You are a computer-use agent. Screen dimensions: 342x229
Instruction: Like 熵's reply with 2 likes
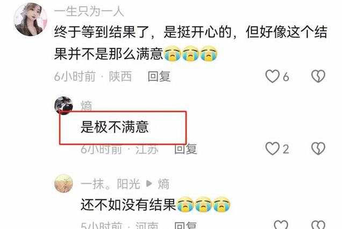(x=272, y=148)
